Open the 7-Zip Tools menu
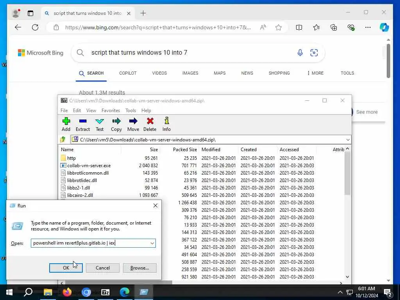 coord(130,111)
